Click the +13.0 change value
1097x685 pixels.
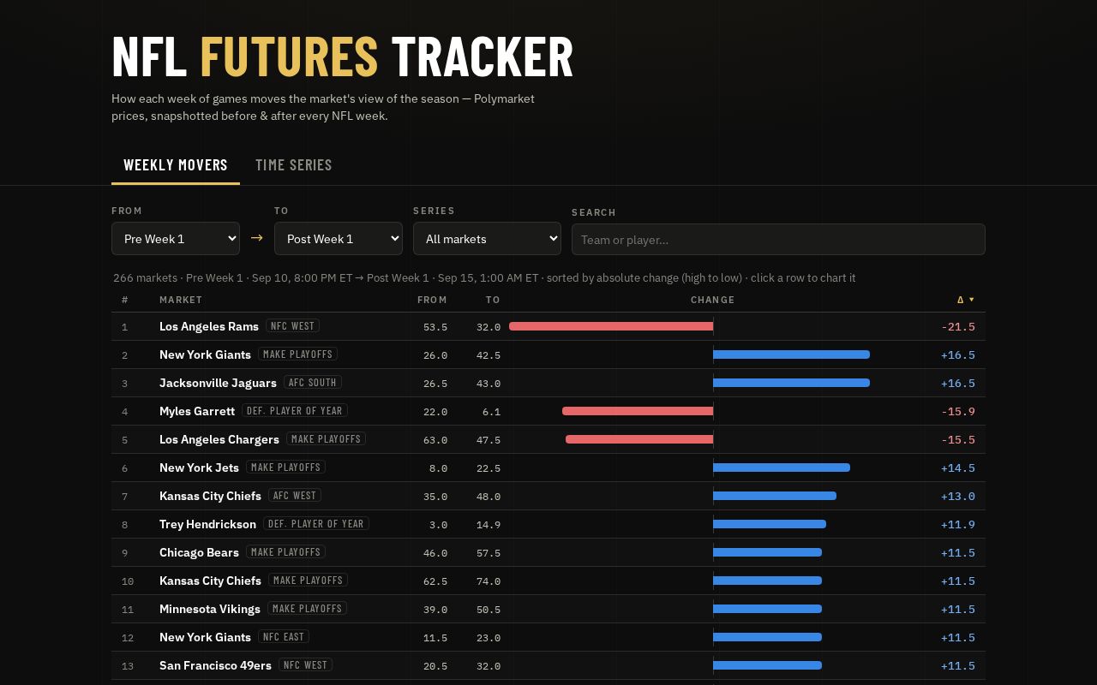click(x=958, y=496)
